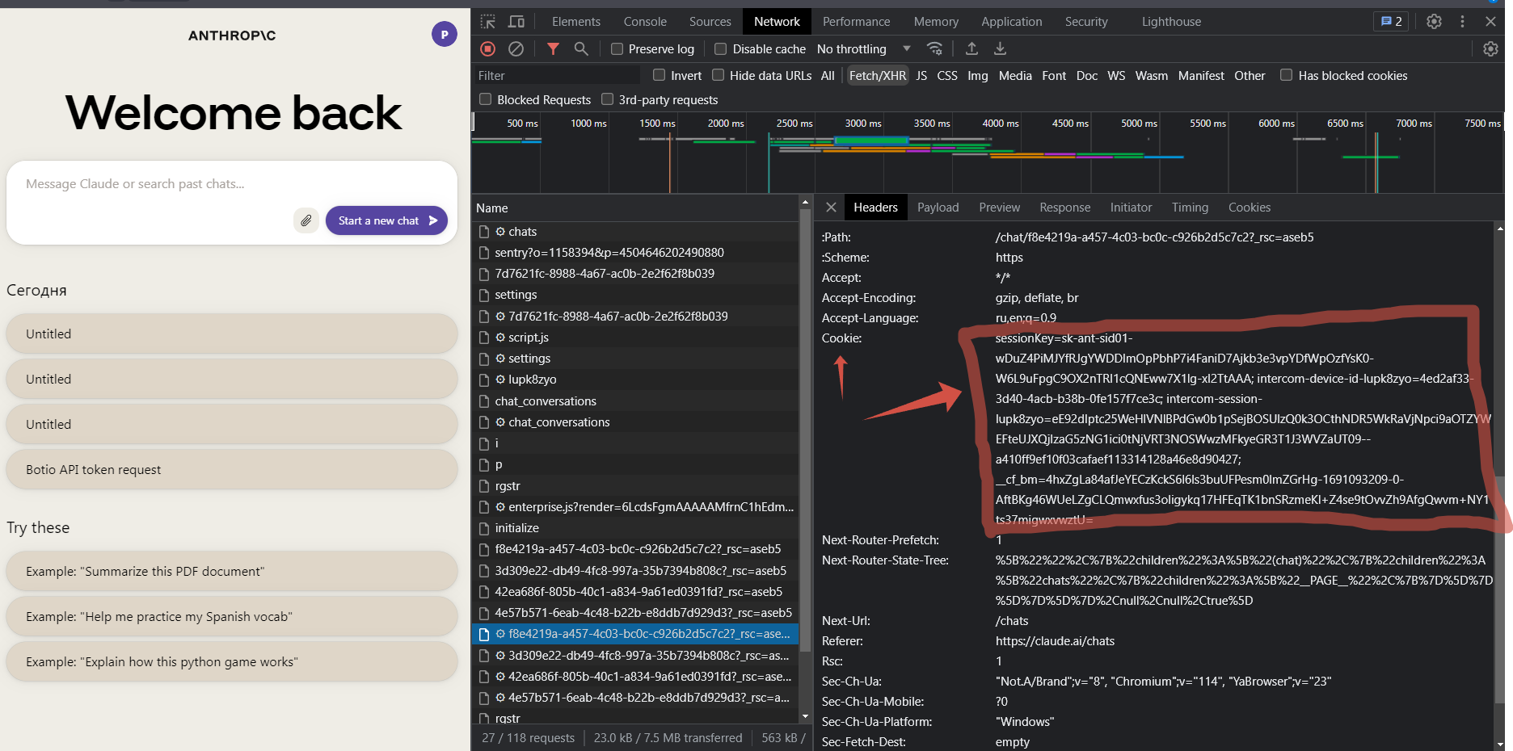Open the Payload tab of request details
The width and height of the screenshot is (1513, 751).
(x=938, y=207)
